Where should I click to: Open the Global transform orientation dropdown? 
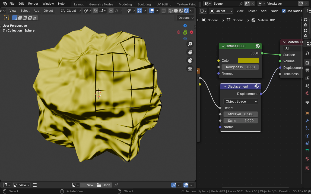tap(71, 11)
